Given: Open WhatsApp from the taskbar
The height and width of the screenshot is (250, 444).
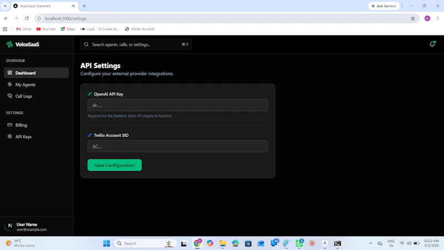Looking at the screenshot, I should [299, 243].
